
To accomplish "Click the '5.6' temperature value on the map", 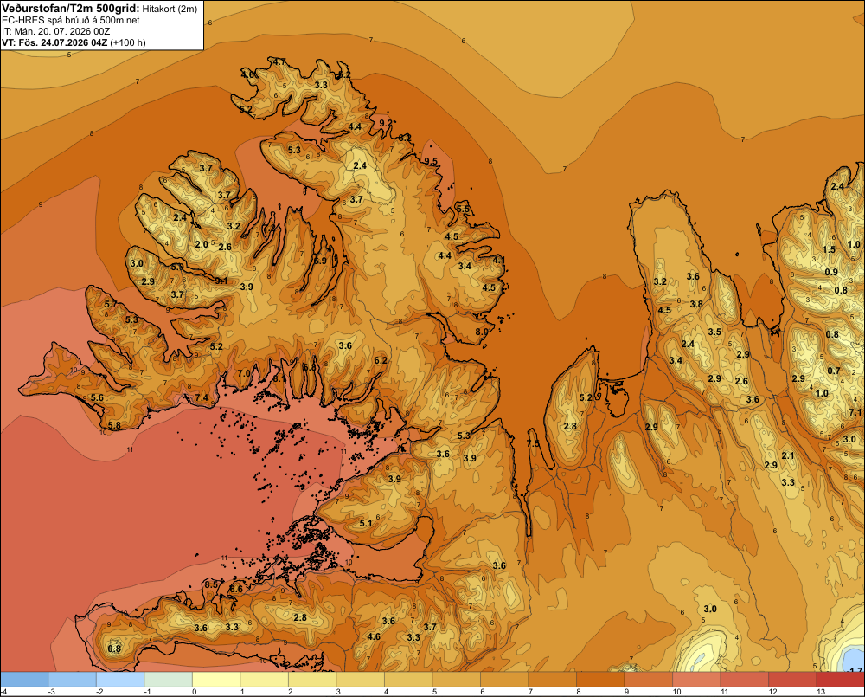I will click(97, 397).
